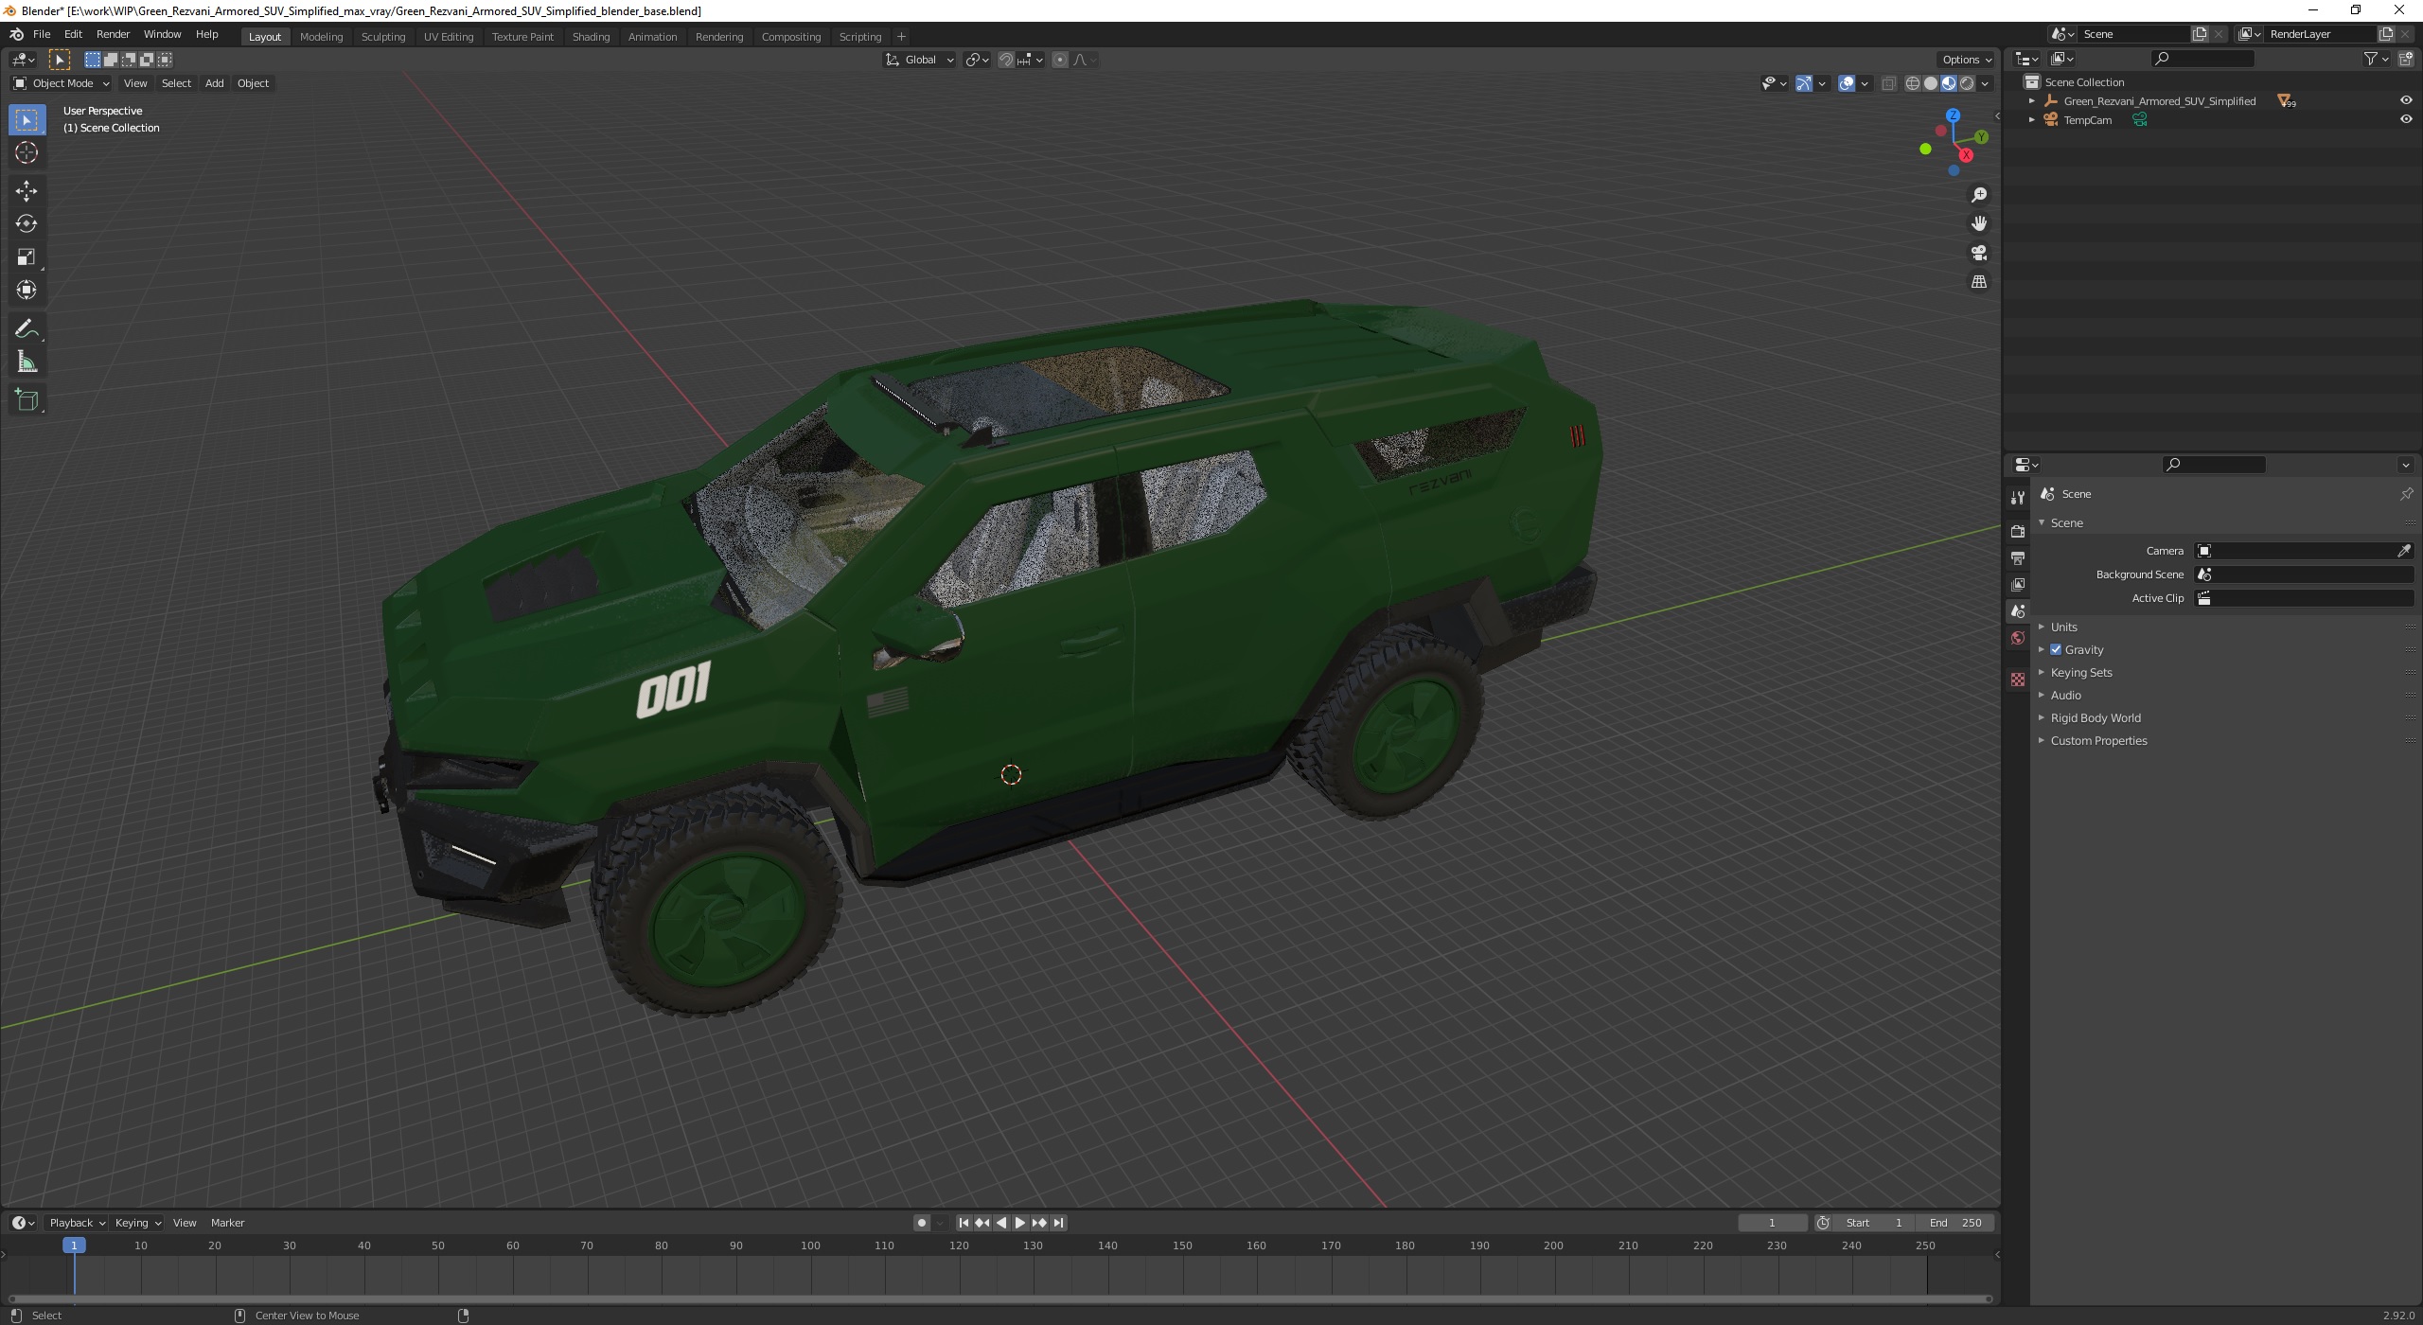Open the Render properties tab
The image size is (2423, 1325).
(2017, 532)
